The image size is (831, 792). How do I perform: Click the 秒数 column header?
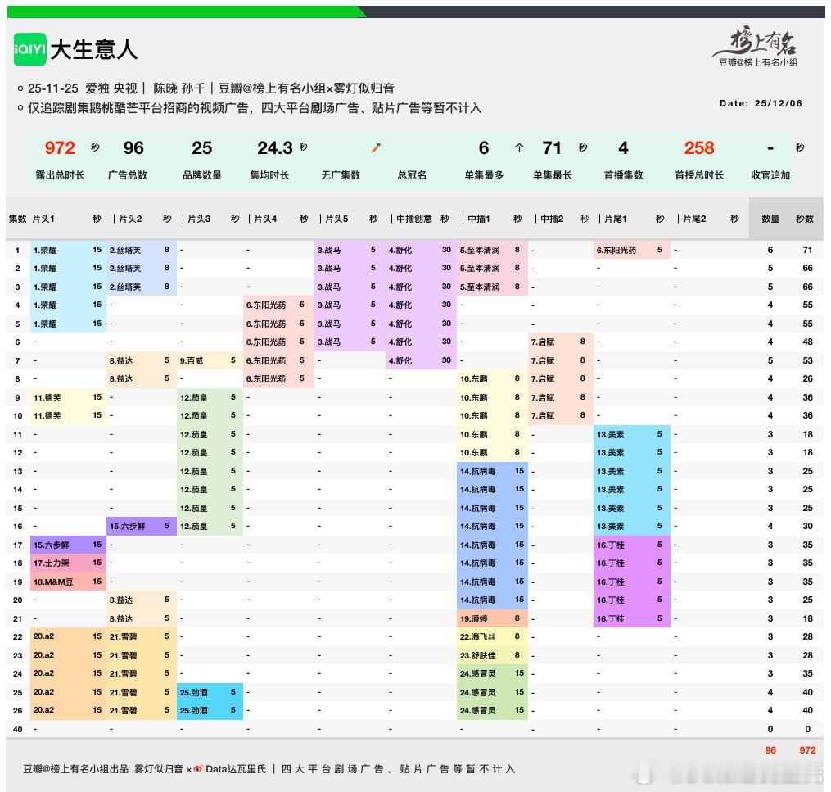pos(805,219)
